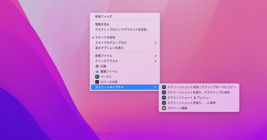The image size is (267, 140).
Task: Open the クイックアクセス menu item
Action: pyautogui.click(x=125, y=61)
